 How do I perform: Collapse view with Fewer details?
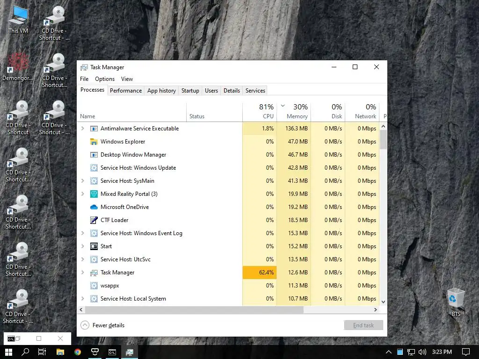[102, 325]
